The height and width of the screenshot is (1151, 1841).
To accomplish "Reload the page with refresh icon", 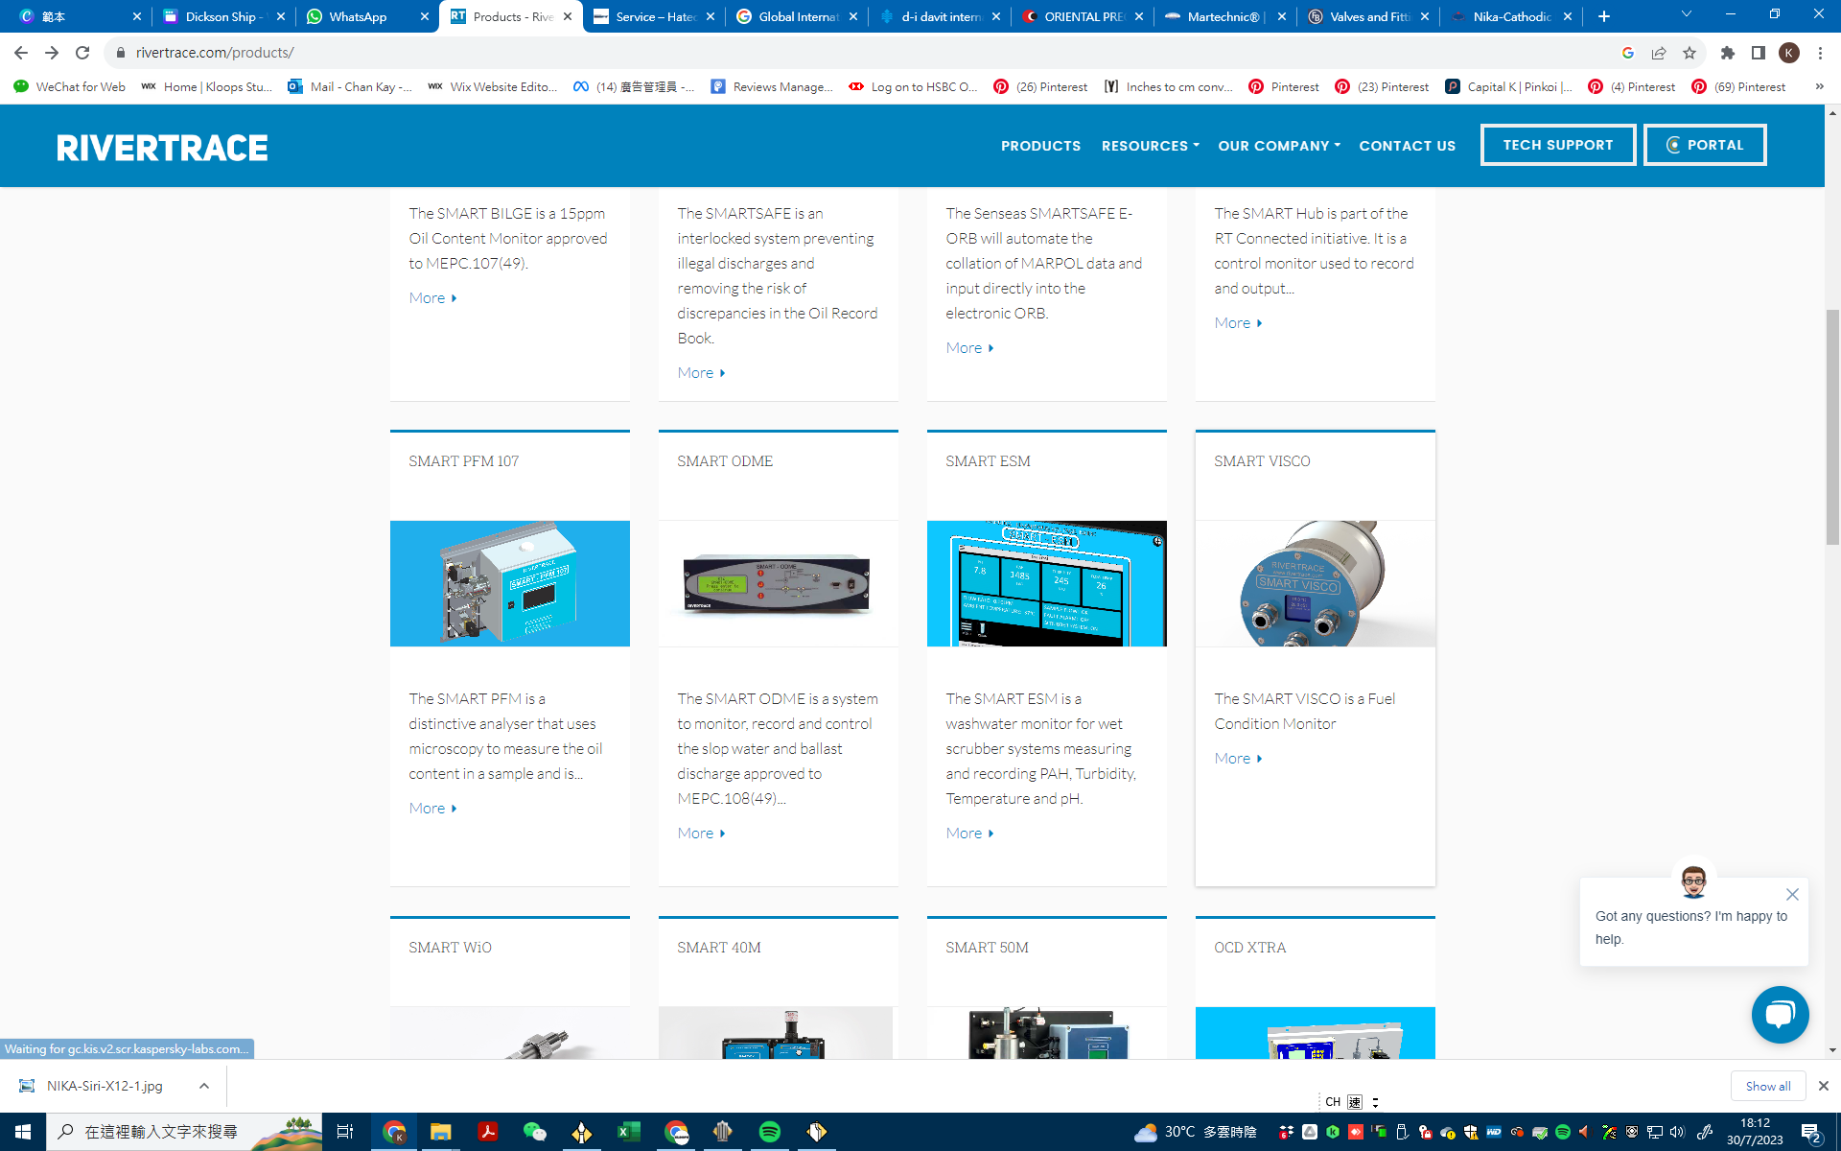I will (82, 53).
